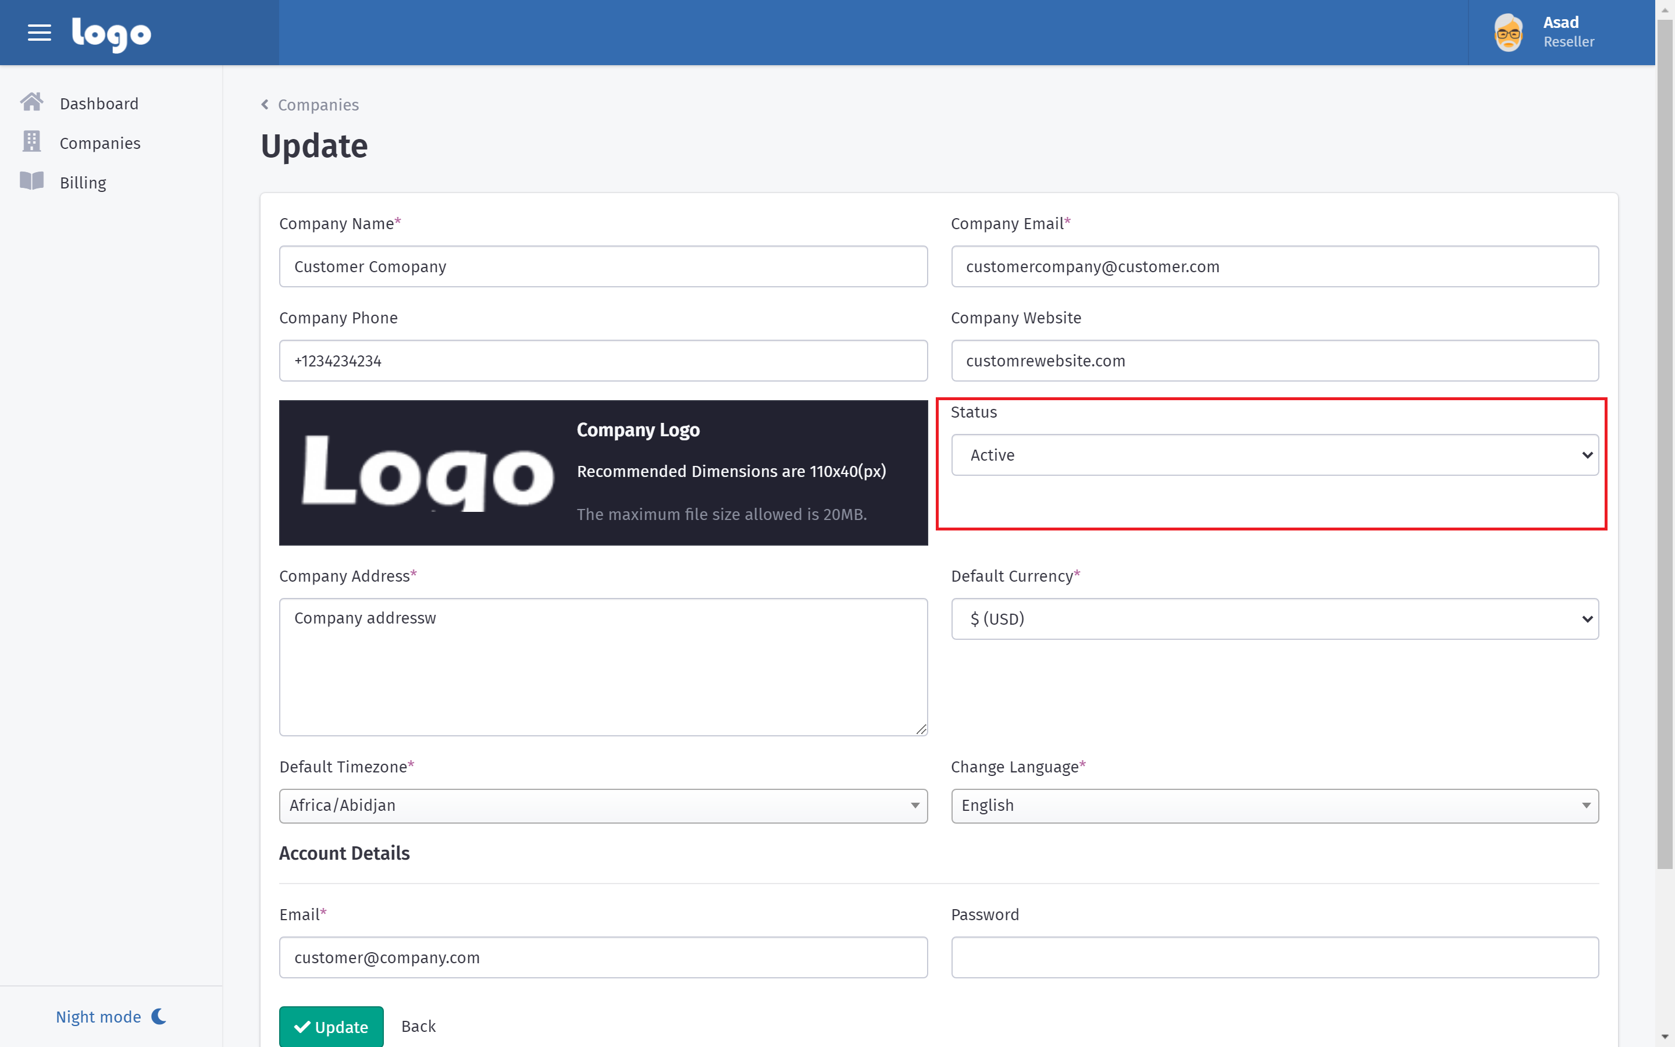
Task: Click the Billing book icon
Action: click(31, 181)
